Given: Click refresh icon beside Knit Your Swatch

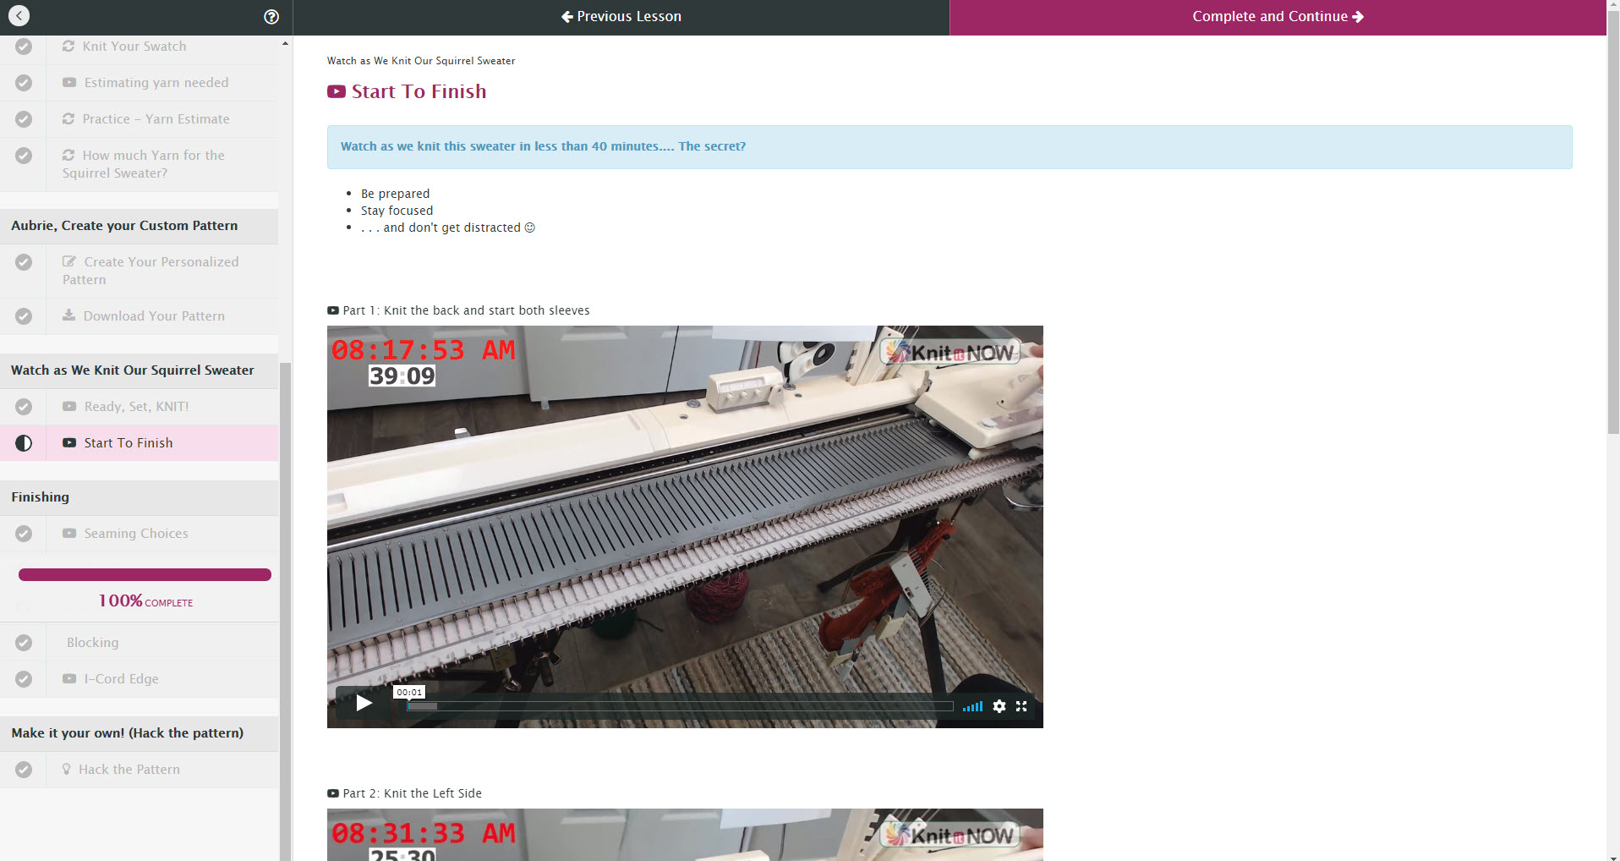Looking at the screenshot, I should (68, 47).
